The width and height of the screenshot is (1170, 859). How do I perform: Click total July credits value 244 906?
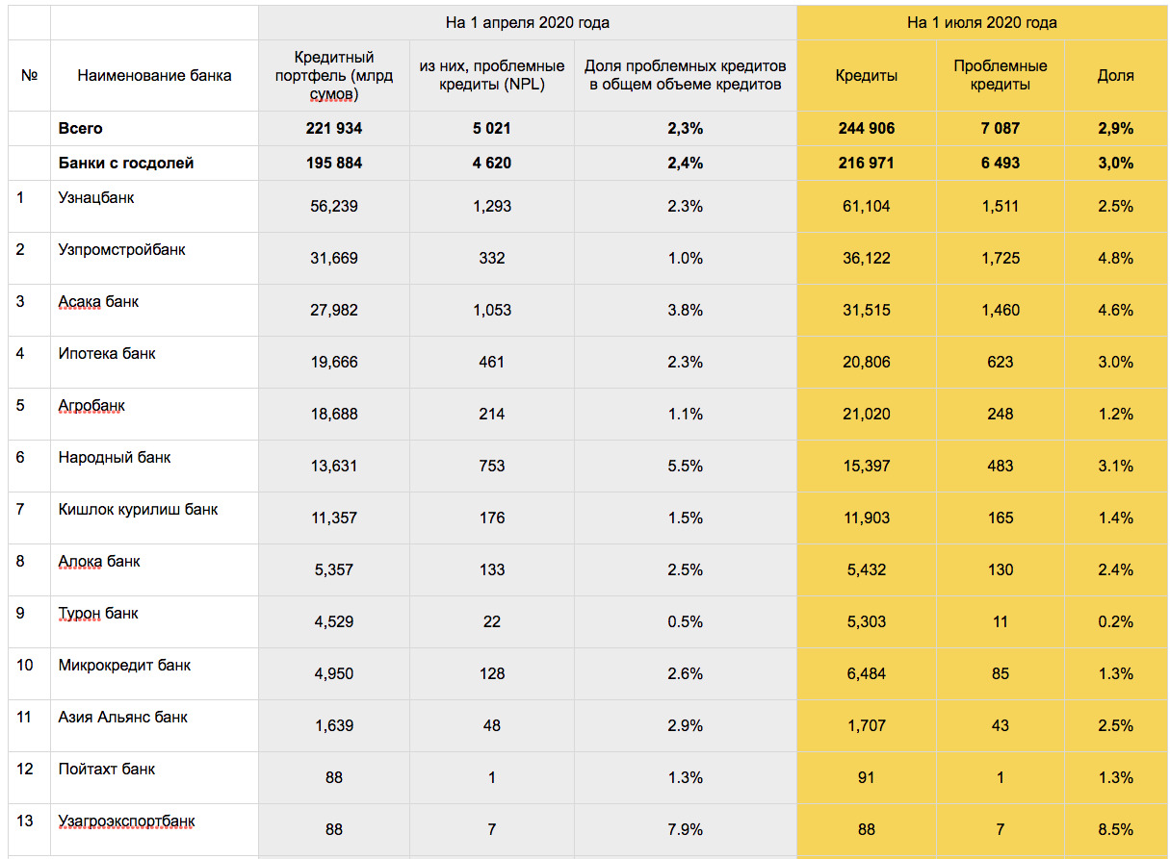(866, 128)
